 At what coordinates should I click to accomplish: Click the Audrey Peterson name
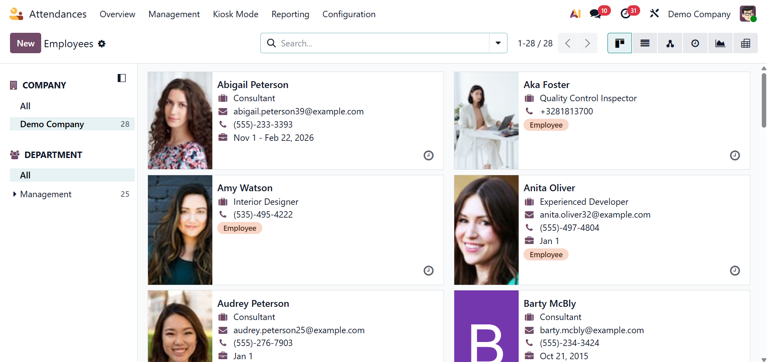tap(253, 304)
